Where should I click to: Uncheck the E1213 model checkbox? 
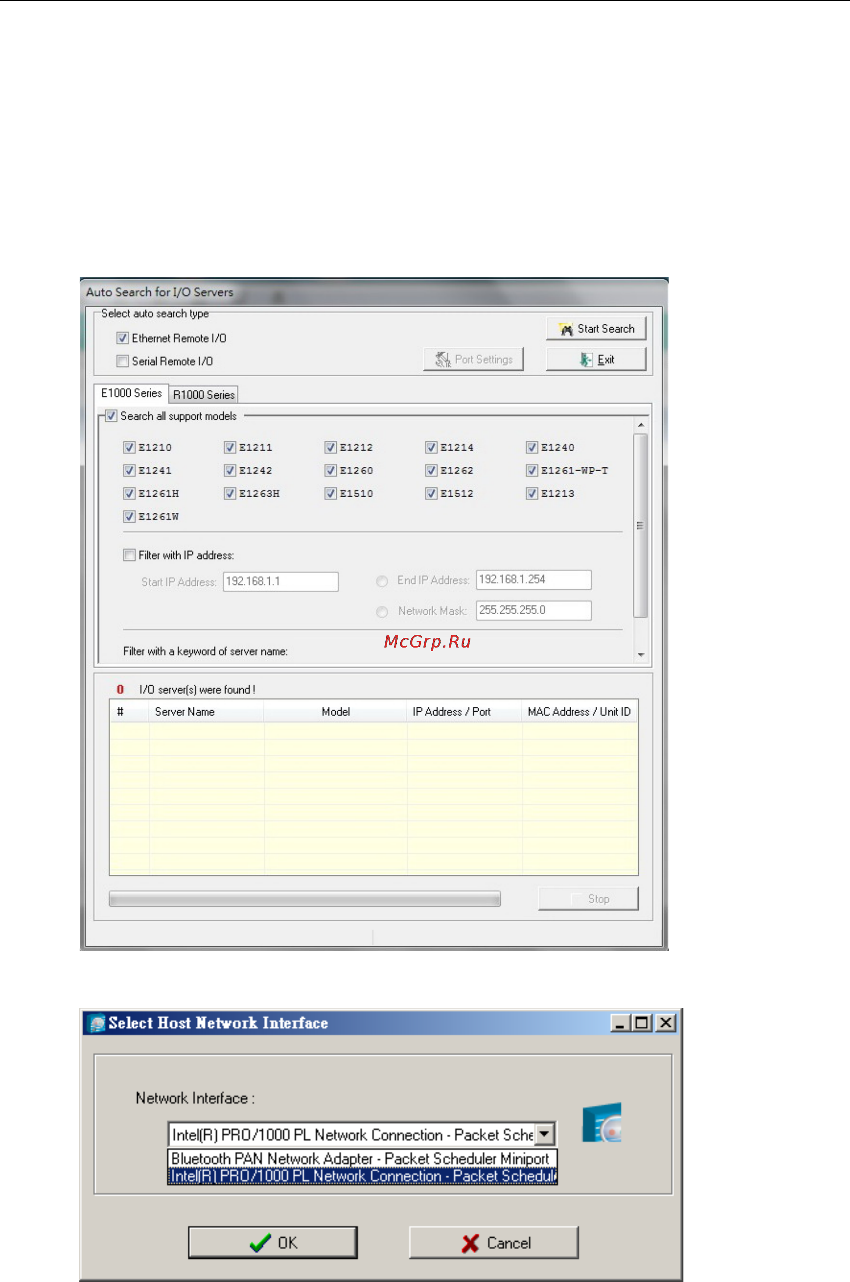pos(532,493)
